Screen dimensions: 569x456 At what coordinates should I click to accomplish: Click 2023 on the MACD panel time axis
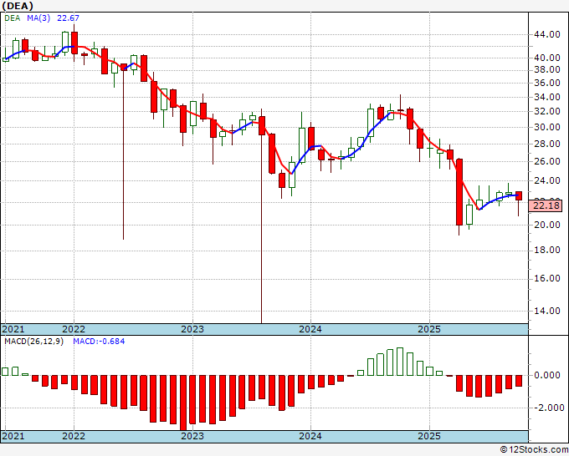tap(192, 436)
